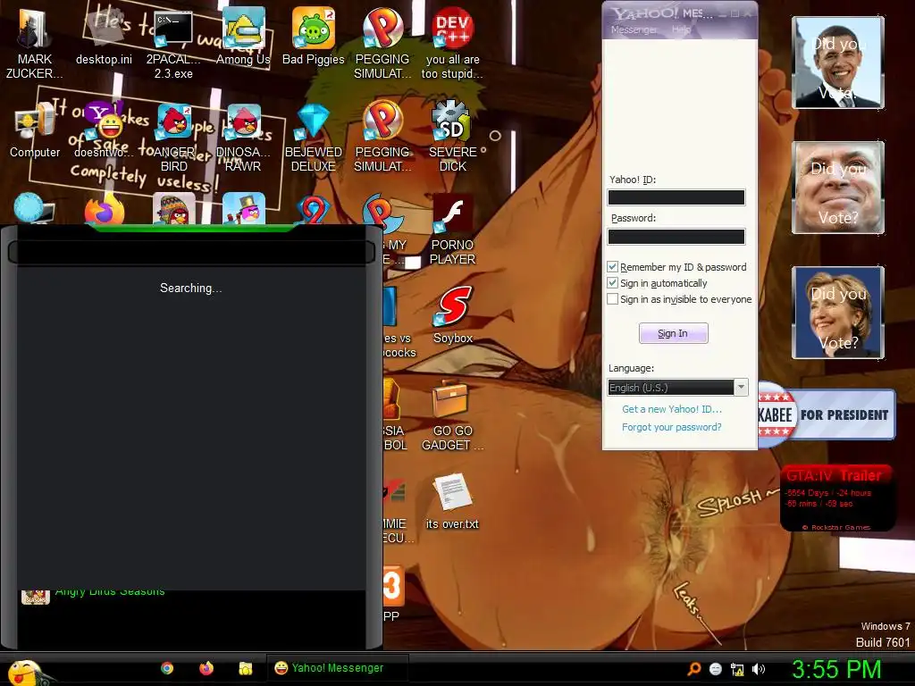Click the 'Forgot your password?' link
Screen dimensions: 915x686
pos(672,427)
